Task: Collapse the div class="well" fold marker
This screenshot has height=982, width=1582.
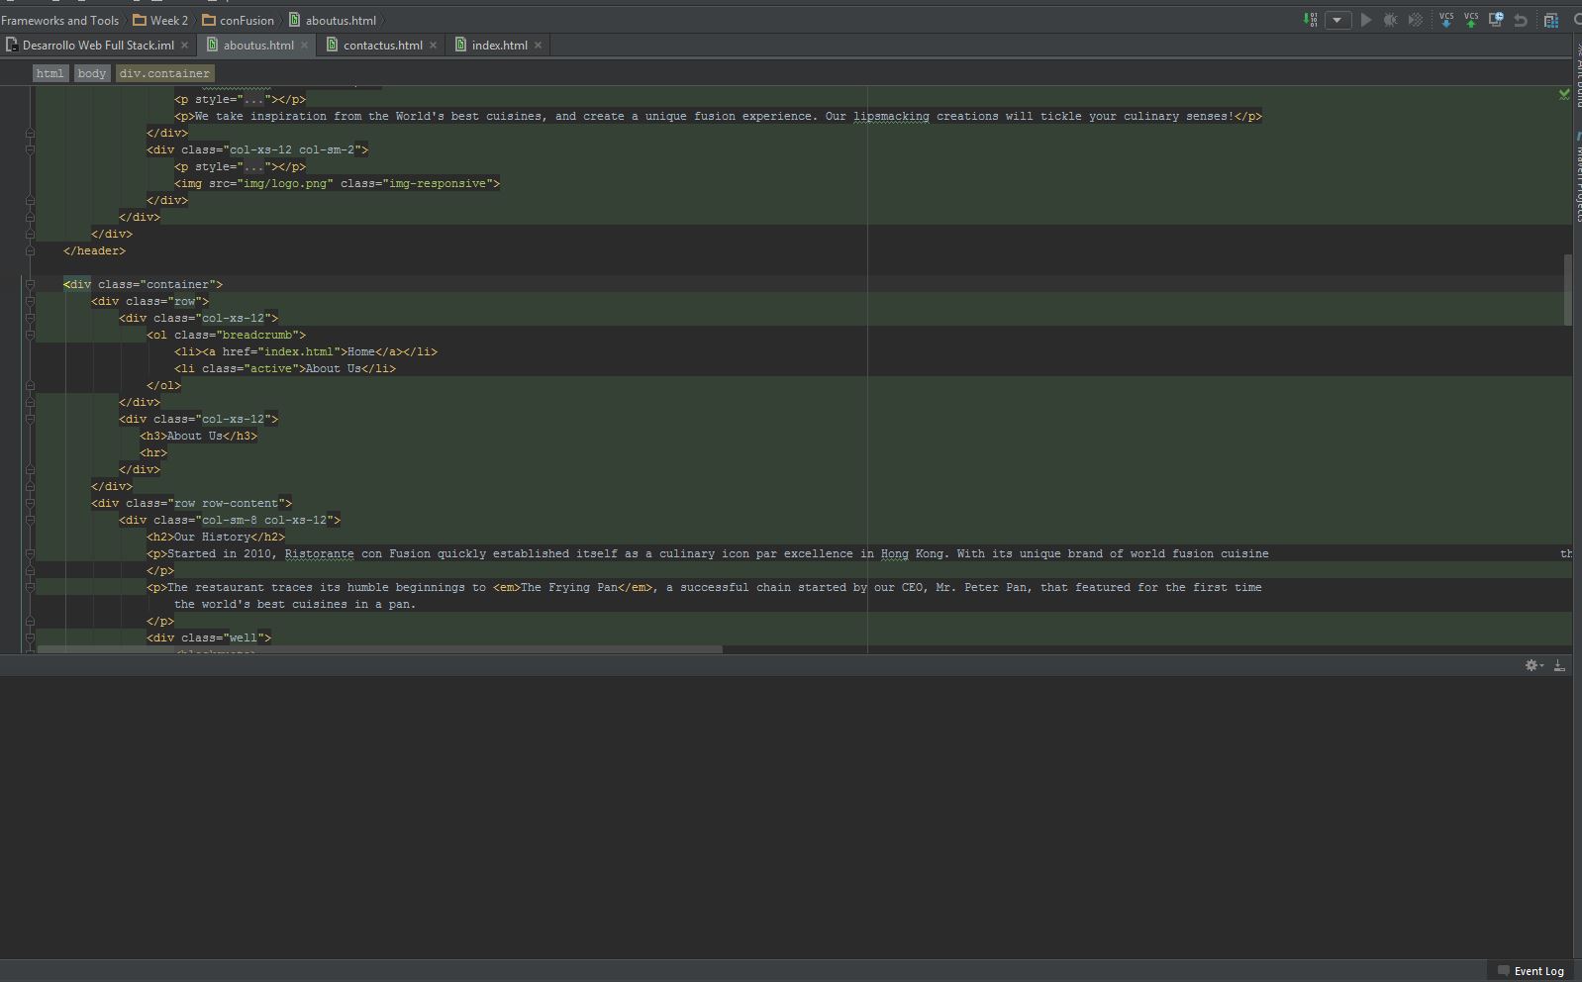Action: point(30,638)
